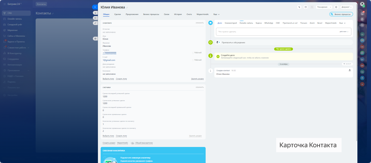Click the notifications bell icon
Viewport: 371px width, 163px height.
pos(362,13)
